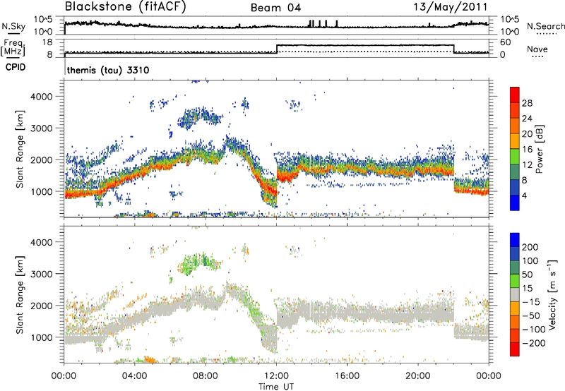Click the 200 label on Velocity colorbar

tap(530, 247)
